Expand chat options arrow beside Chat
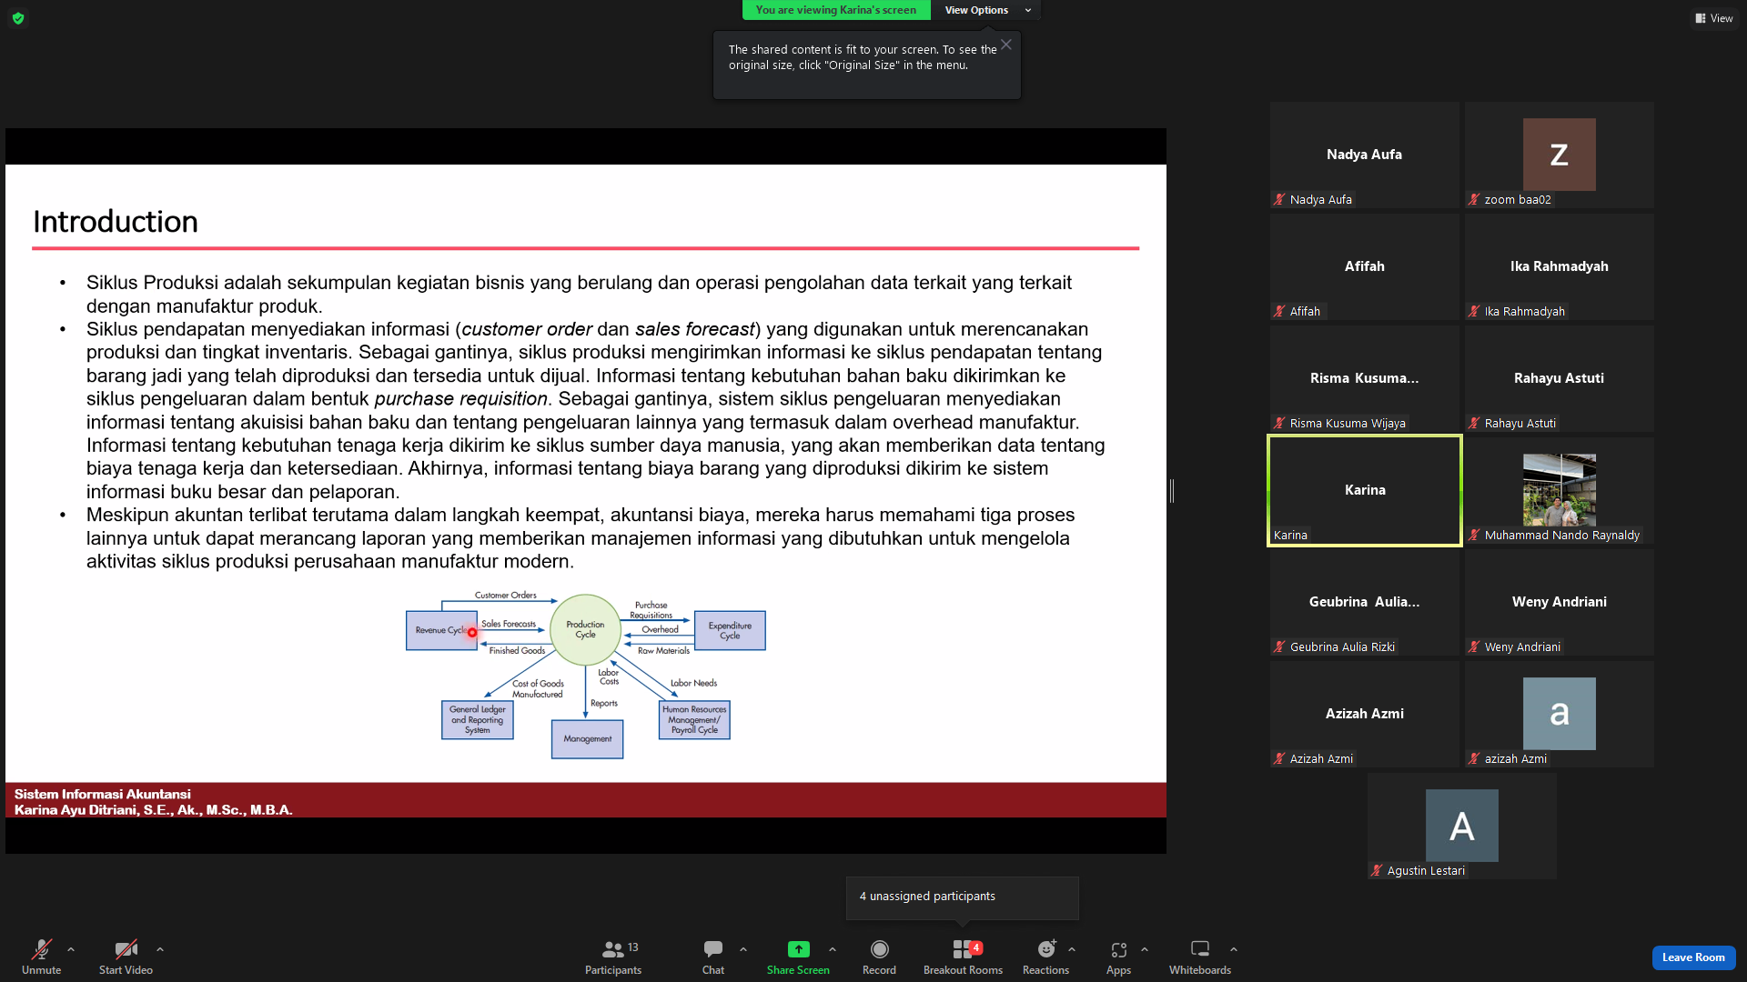Image resolution: width=1747 pixels, height=982 pixels. tap(743, 949)
